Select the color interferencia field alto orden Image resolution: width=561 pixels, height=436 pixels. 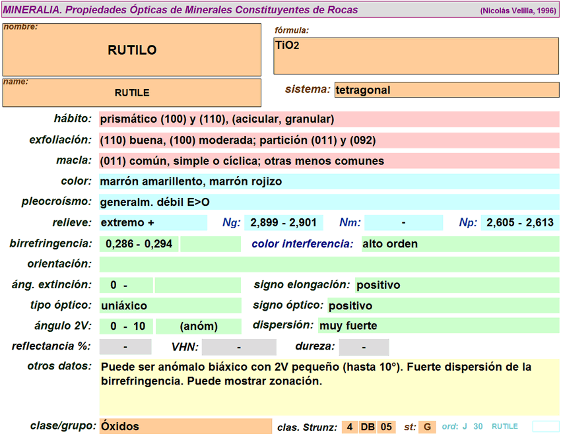[459, 244]
